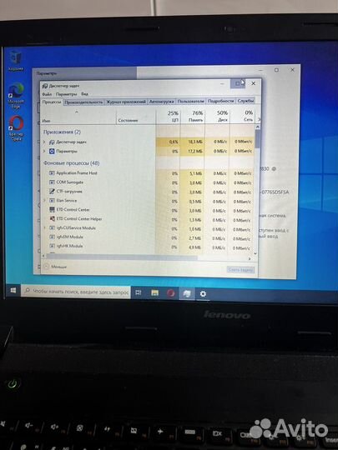Click the Elan Service process icon
The image size is (338, 450).
pos(52,201)
